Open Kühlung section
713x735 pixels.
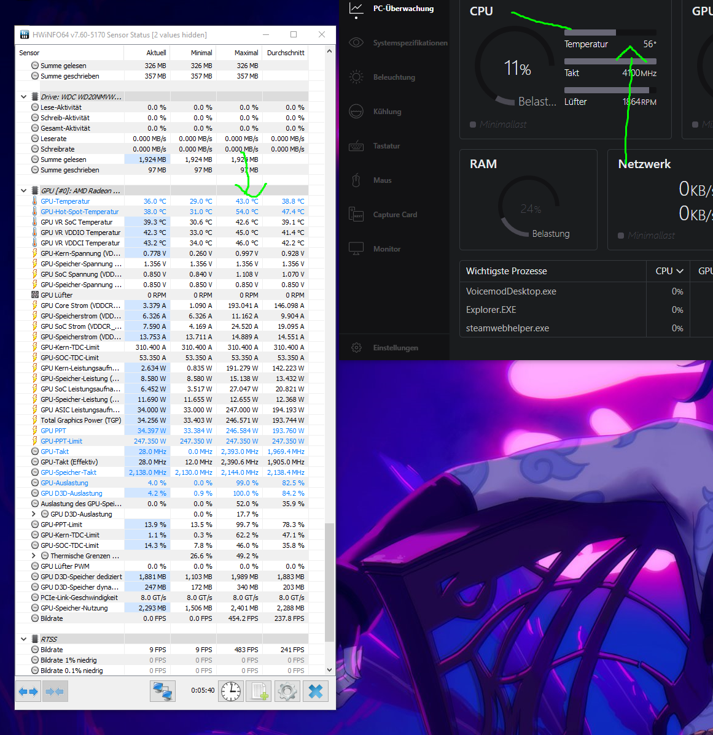(387, 112)
